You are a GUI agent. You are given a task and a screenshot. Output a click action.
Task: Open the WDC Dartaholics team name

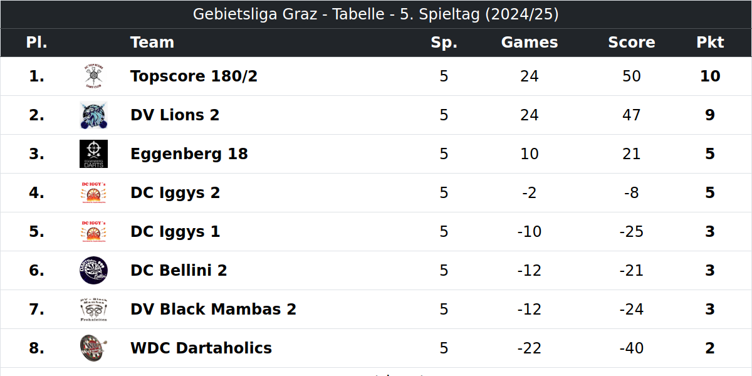(201, 348)
